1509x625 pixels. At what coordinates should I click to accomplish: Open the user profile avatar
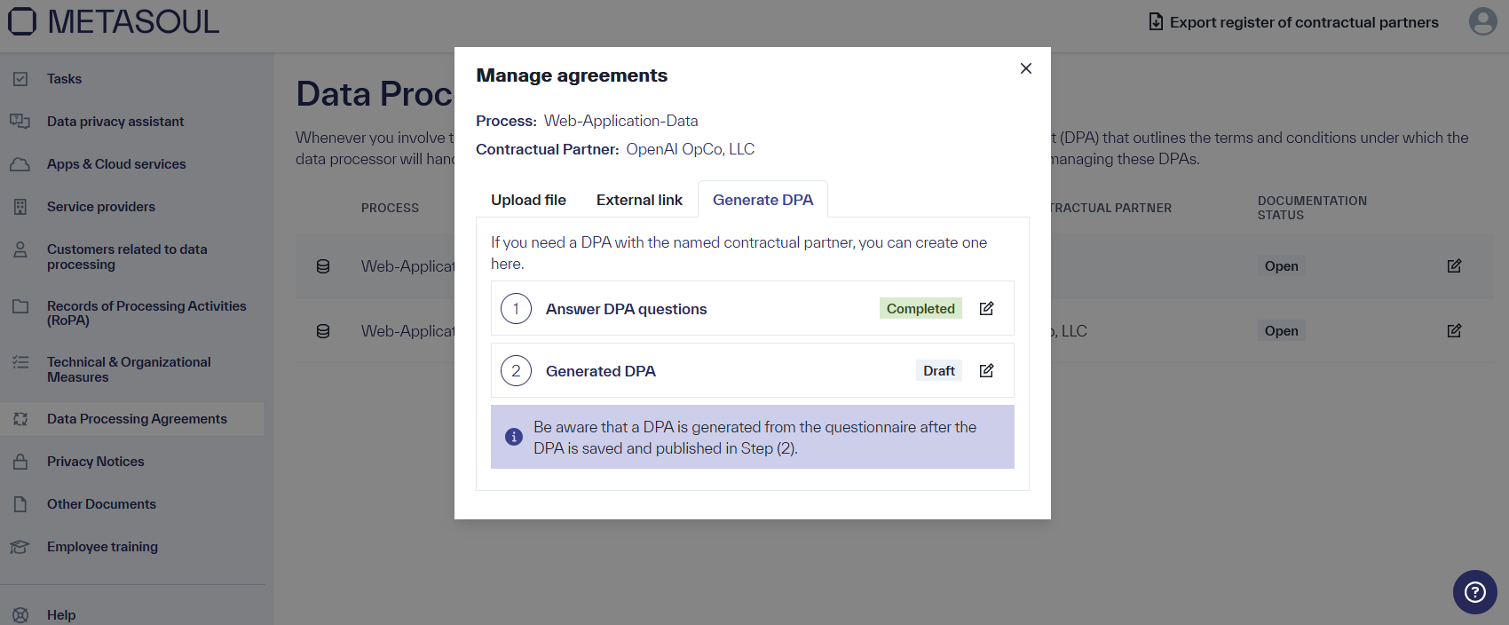[1482, 21]
